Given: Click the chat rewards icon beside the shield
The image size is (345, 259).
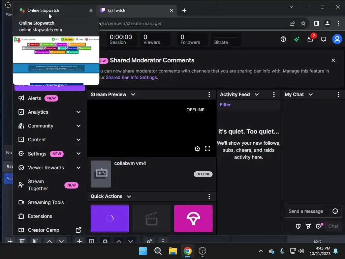Looking at the screenshot, I should [308, 226].
